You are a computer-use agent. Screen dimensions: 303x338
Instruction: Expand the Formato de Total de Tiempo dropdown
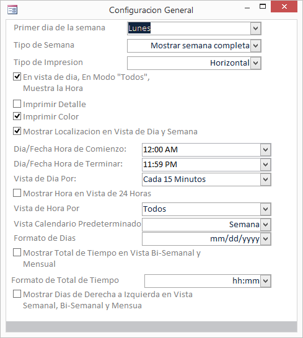coord(265,281)
